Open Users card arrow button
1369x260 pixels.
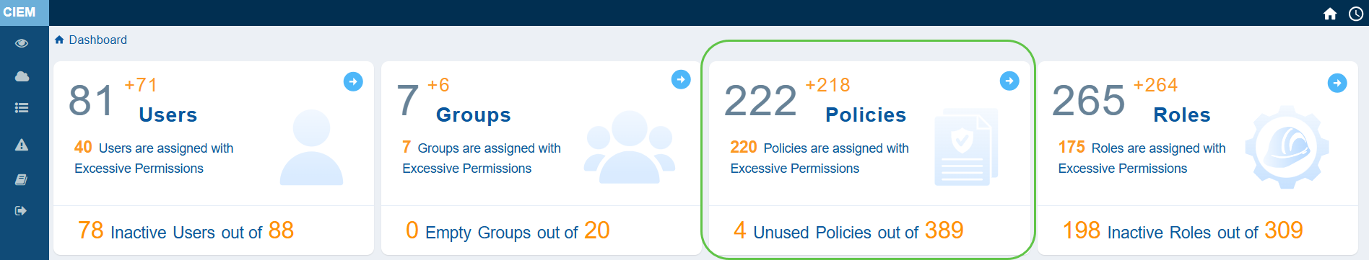pos(353,81)
